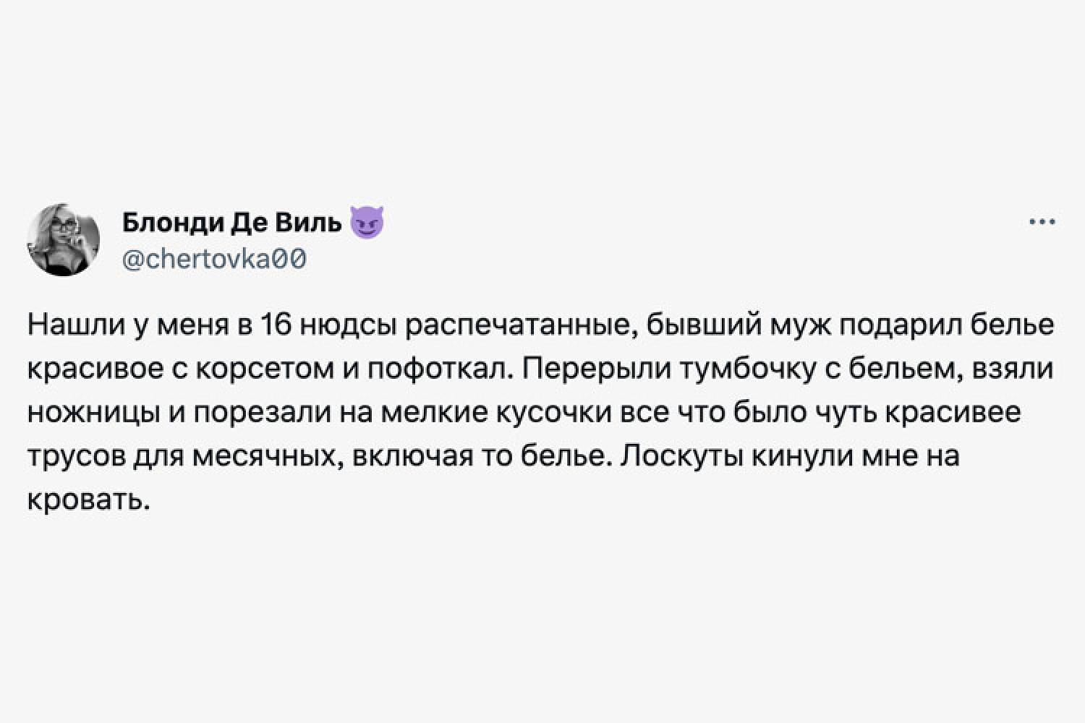Viewport: 1085px width, 723px height.
Task: Open the Блонди Де Виль profile name
Action: click(x=231, y=223)
